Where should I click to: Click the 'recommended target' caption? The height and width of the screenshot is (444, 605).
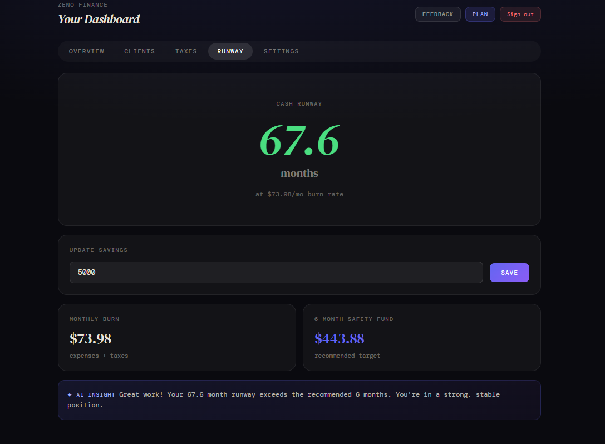click(348, 356)
